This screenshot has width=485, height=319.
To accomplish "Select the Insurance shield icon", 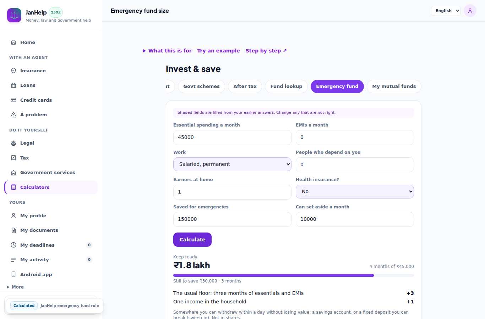I will [13, 71].
